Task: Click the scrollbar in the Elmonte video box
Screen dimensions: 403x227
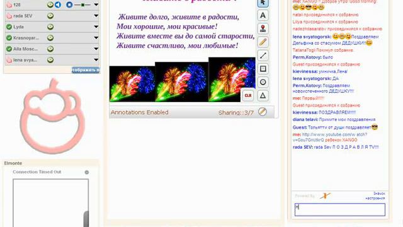Action: 86,219
